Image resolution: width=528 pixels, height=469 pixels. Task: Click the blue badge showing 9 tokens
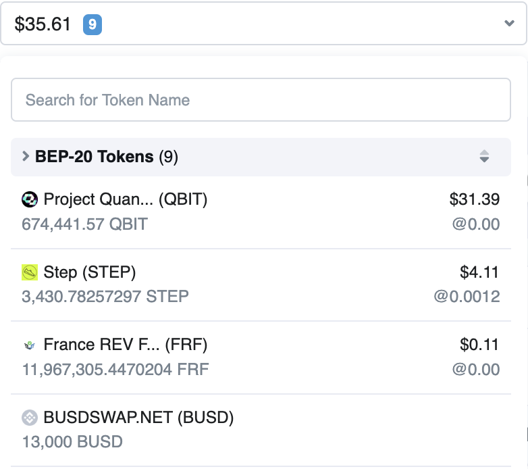coord(93,25)
